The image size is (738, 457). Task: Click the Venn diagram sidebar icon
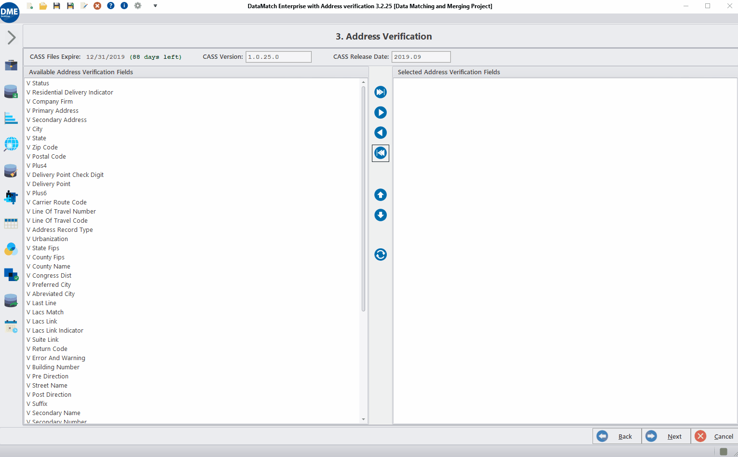point(11,249)
